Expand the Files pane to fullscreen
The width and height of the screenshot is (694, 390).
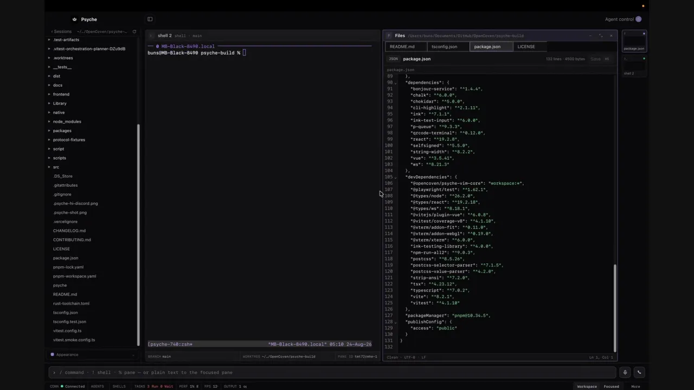(x=601, y=36)
